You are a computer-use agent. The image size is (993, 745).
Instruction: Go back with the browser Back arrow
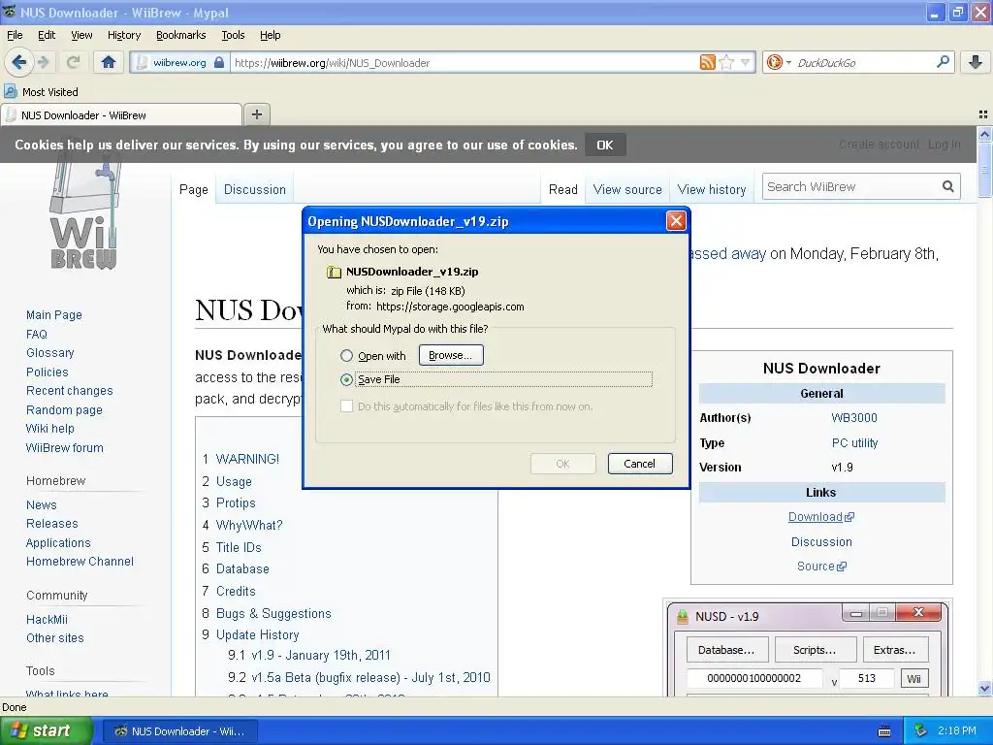(19, 62)
